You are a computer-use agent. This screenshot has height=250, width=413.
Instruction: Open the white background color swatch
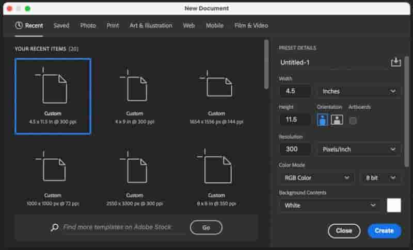[x=394, y=205]
